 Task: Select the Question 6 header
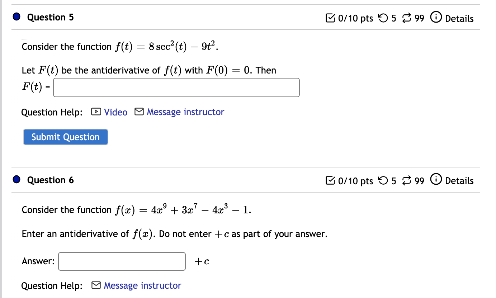(50, 180)
